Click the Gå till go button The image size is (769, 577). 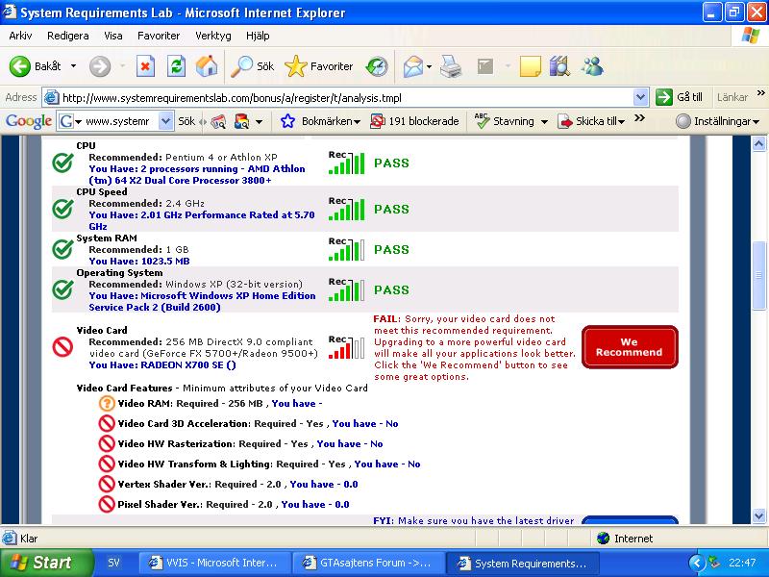680,97
